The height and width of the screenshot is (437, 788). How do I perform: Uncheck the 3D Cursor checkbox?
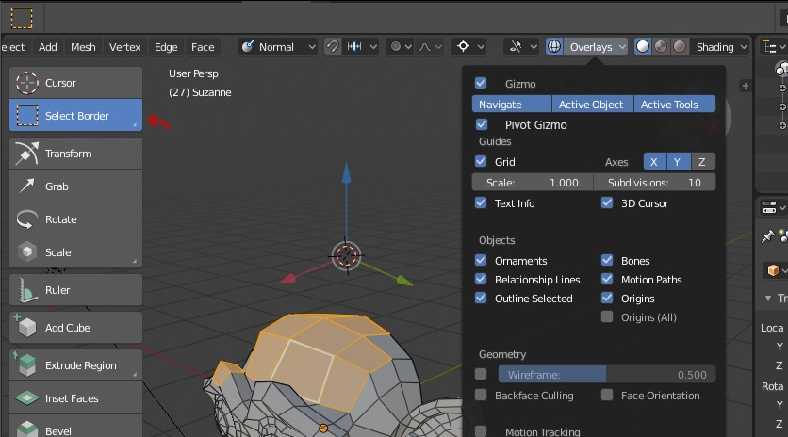tap(607, 202)
